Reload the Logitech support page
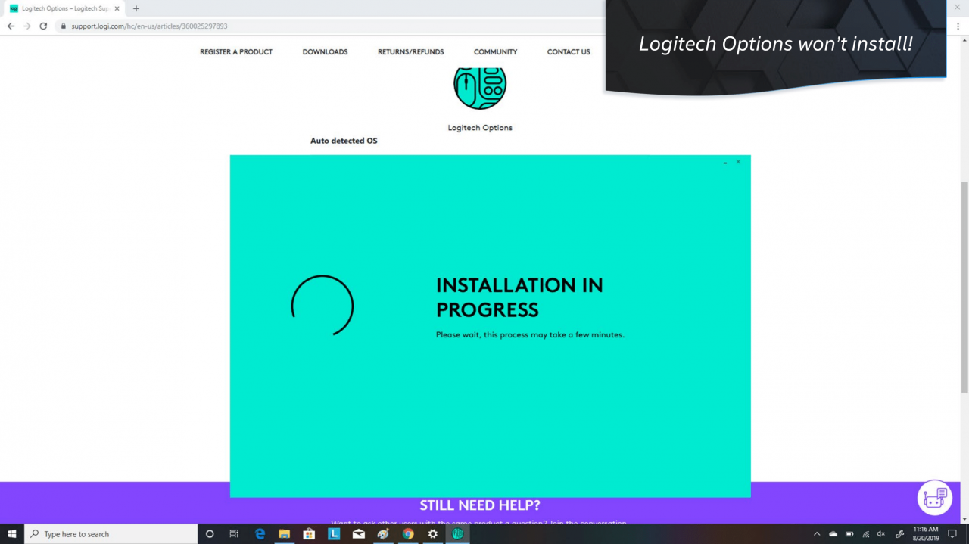Screen dimensions: 969x544 (x=43, y=26)
